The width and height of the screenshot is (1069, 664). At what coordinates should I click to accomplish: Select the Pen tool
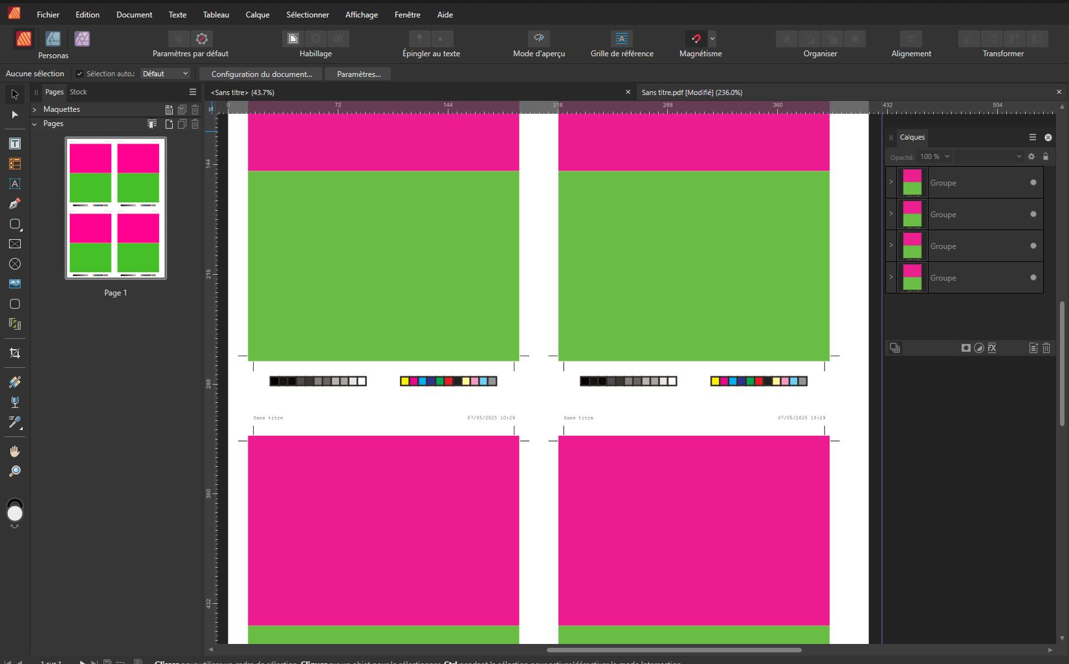tap(15, 204)
